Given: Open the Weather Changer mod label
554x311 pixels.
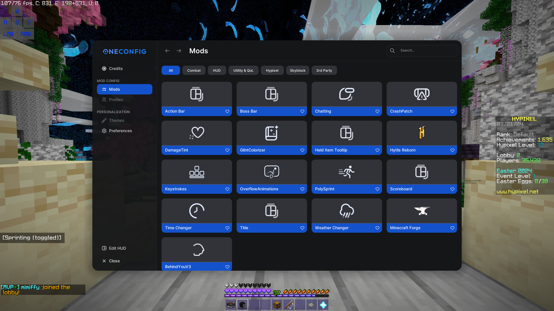Looking at the screenshot, I should click(332, 228).
